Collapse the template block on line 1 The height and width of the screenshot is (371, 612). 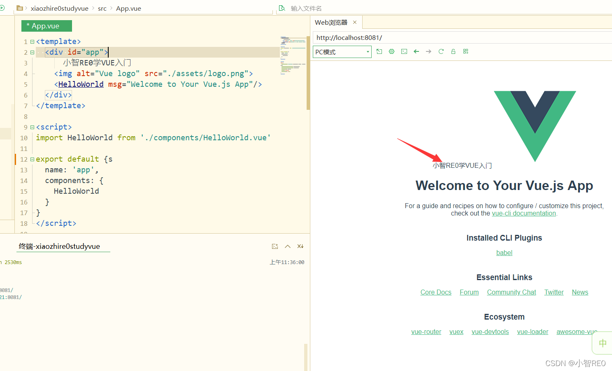32,42
